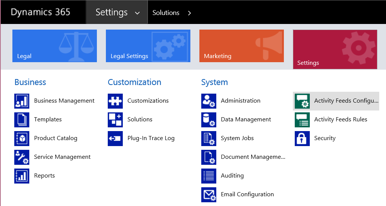Screen dimensions: 386x206
Task: Expand the Settings dropdown chevron
Action: pos(137,13)
